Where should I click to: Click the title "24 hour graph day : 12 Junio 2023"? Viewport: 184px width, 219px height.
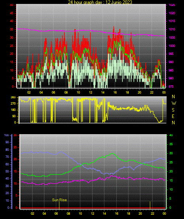pos(100,2)
